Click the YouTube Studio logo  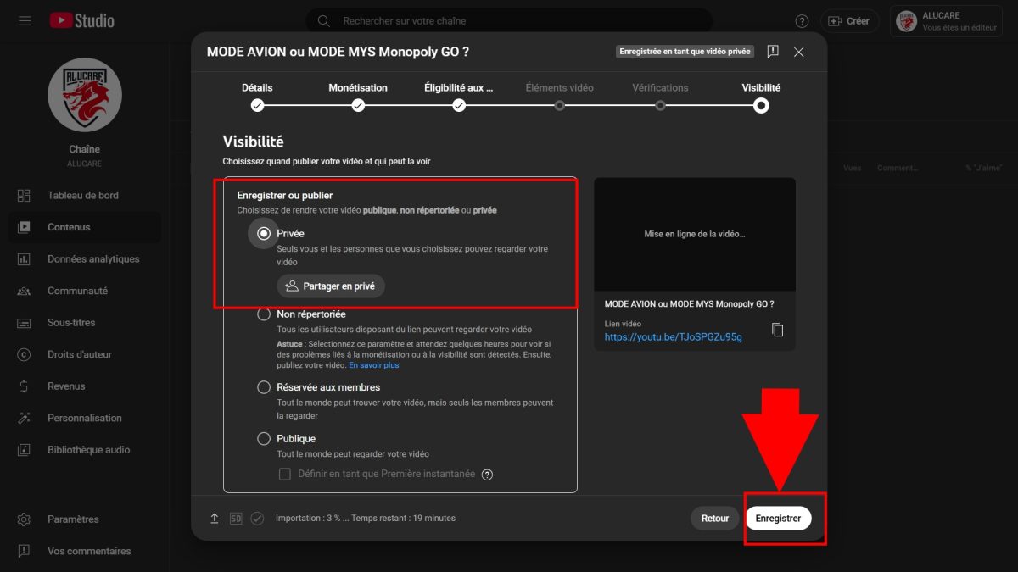(81, 20)
